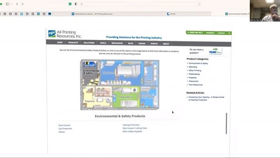Open the members link in green bar

(x=210, y=33)
